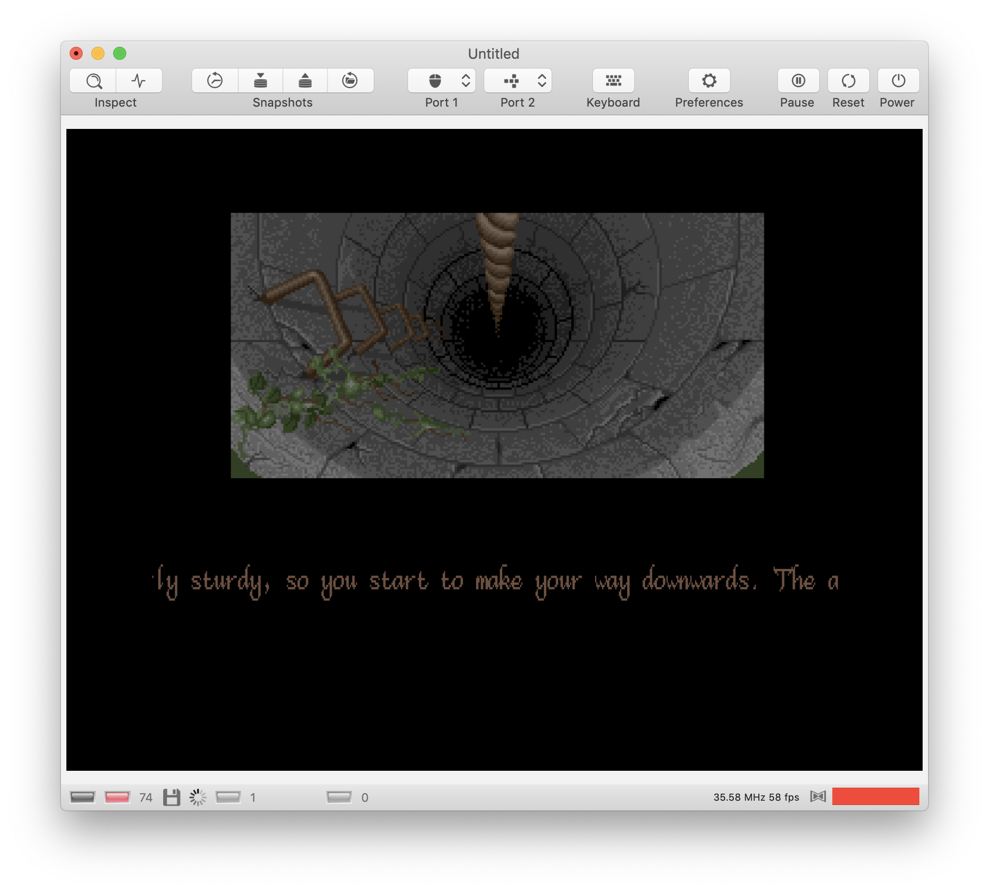The width and height of the screenshot is (989, 891).
Task: Open the Inspector magnifier tool
Action: [x=94, y=81]
